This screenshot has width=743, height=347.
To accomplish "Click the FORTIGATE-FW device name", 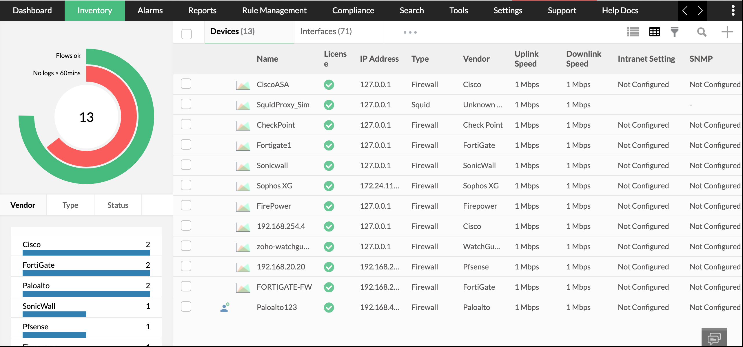I will tap(284, 287).
